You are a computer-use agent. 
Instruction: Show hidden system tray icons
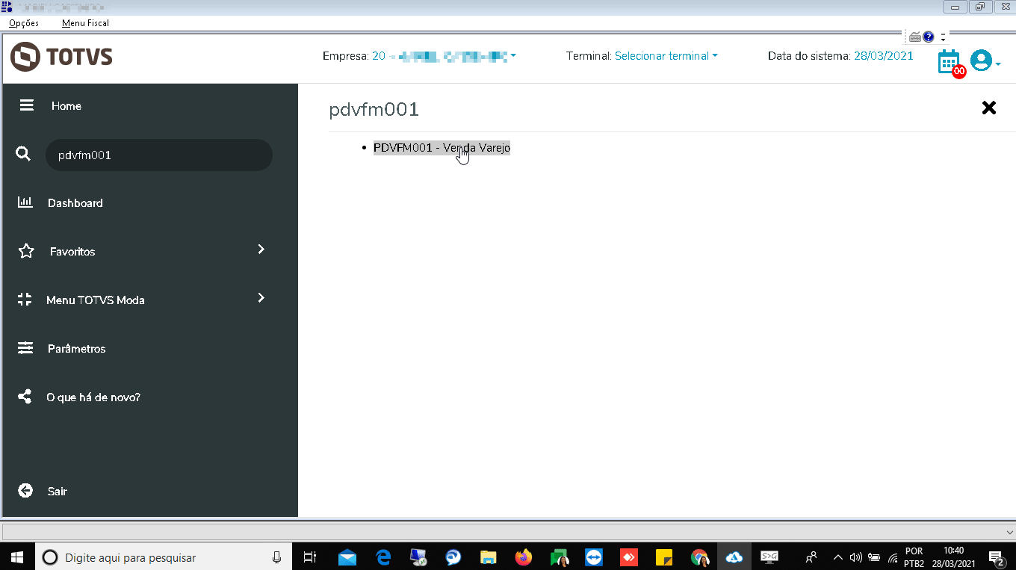[x=838, y=557]
